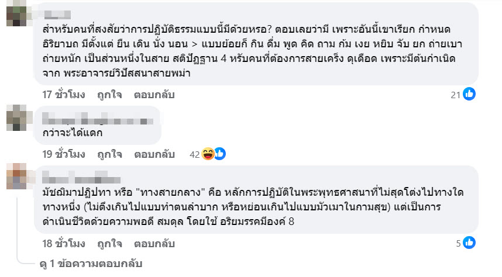Viewport: 502px width, 277px height.
Task: Click ตอบกลับ under the 18 ชั่วโมง comment
Action: tap(155, 244)
